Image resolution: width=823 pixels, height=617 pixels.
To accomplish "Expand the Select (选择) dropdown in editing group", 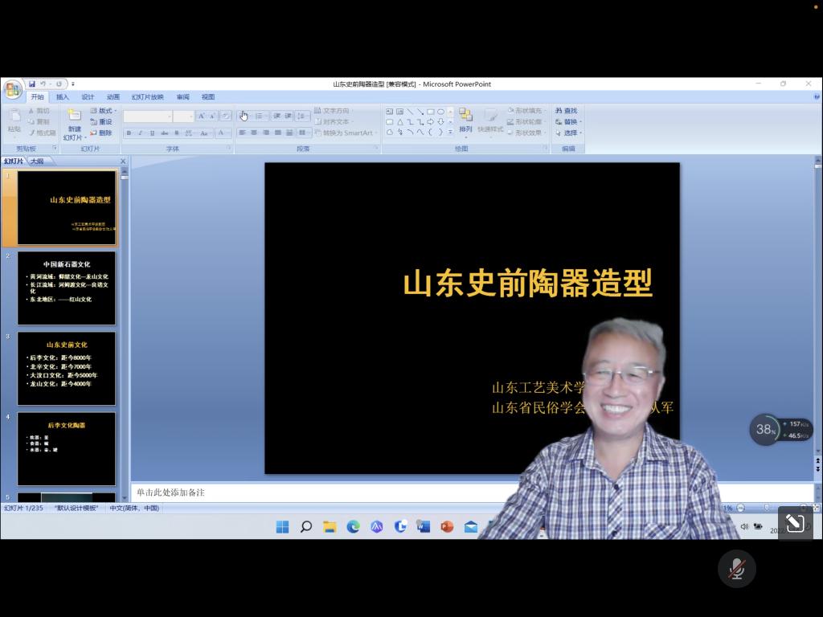I will click(569, 133).
